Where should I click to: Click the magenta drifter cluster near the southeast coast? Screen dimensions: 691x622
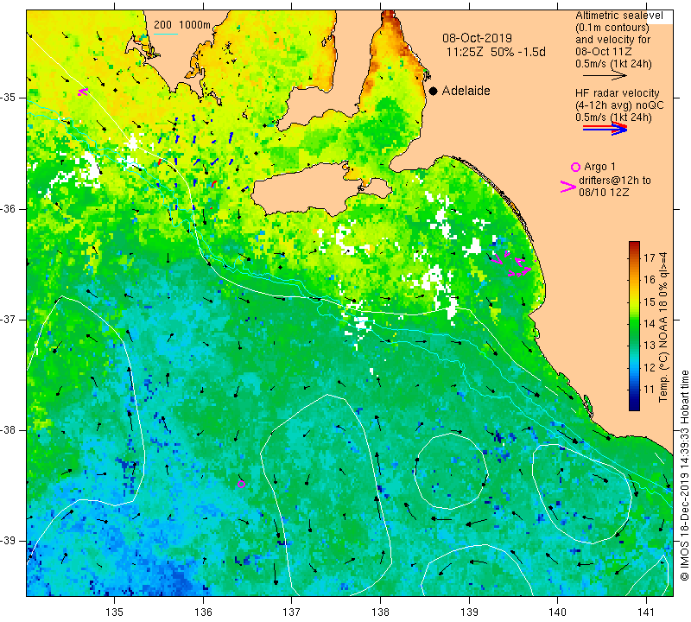[x=511, y=264]
